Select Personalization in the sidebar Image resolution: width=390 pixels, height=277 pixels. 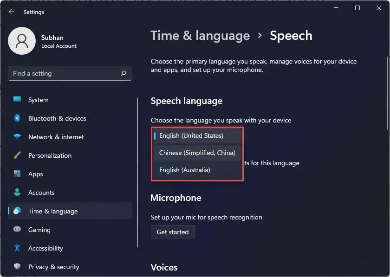point(70,155)
